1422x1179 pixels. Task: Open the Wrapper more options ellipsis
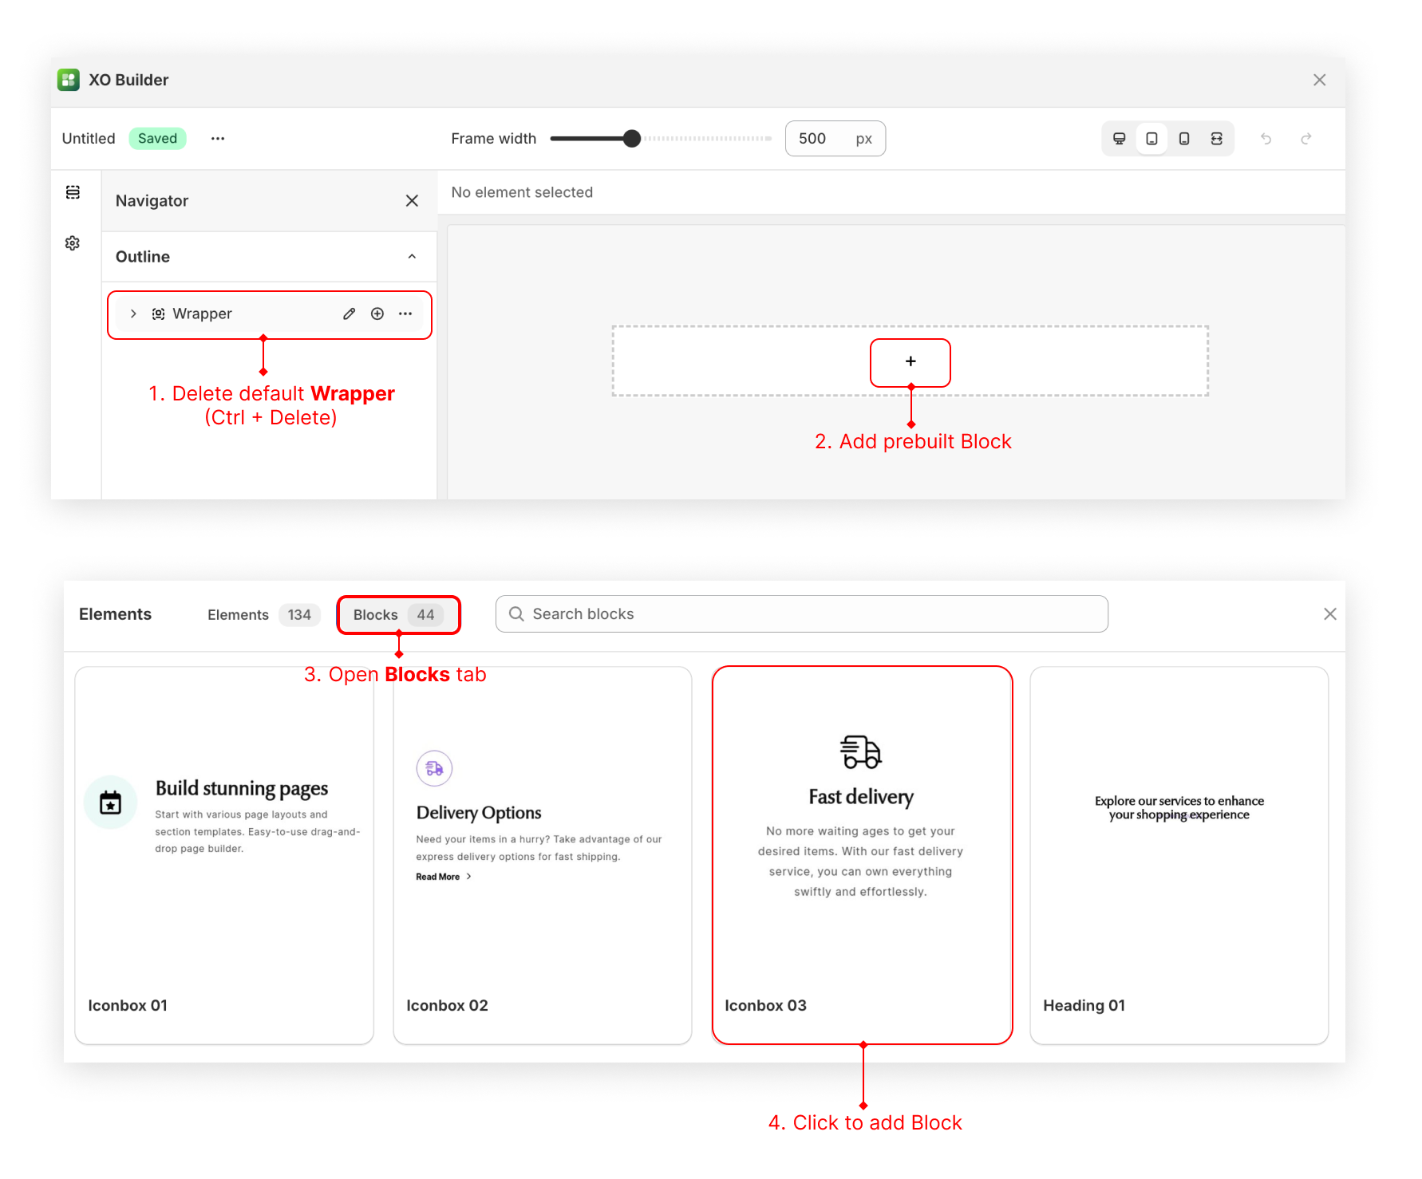tap(405, 314)
